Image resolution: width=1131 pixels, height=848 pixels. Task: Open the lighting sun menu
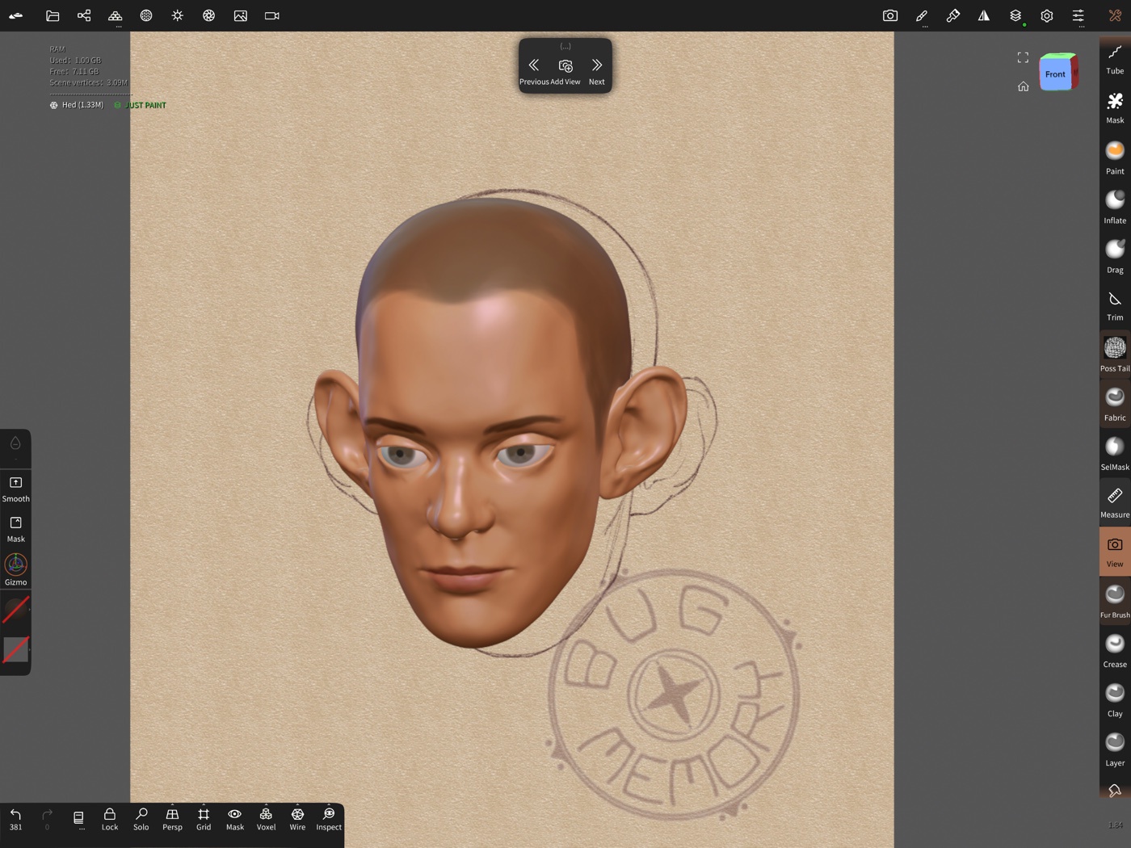[x=178, y=15]
